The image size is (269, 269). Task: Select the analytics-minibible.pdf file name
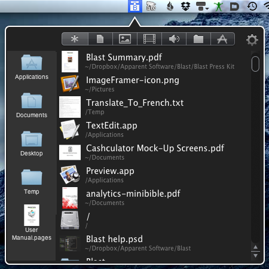133,194
